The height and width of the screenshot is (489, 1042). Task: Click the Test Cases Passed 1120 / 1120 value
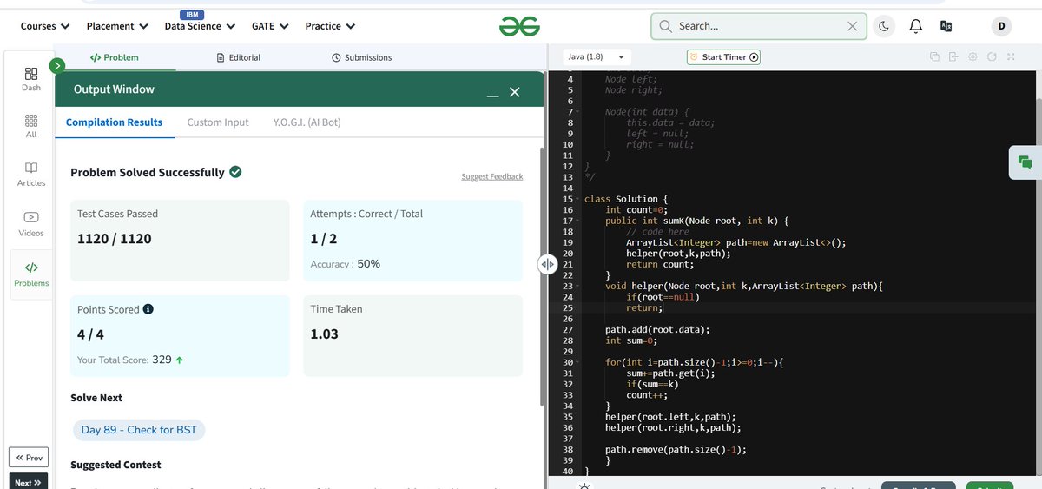coord(114,239)
